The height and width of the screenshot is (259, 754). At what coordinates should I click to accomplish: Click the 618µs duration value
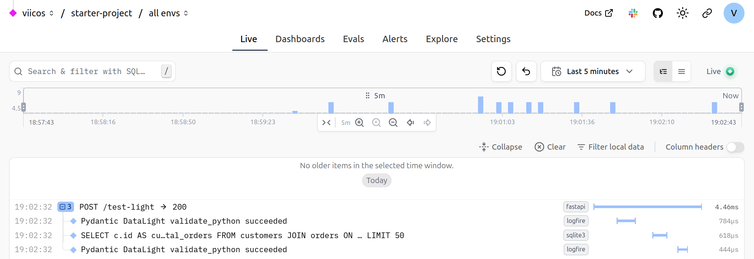tap(728, 235)
